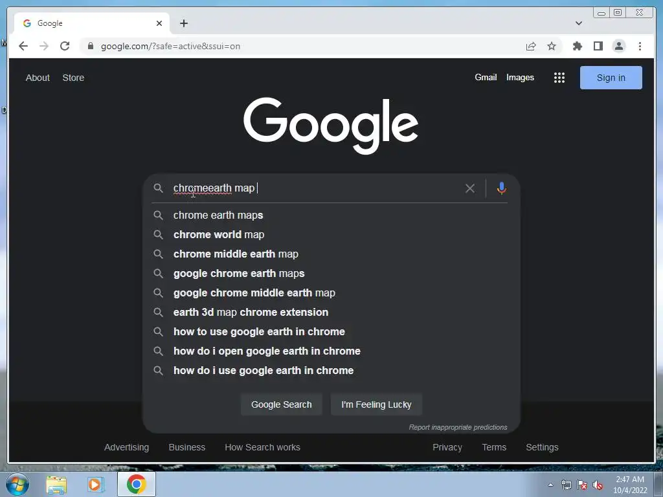Switch to the Google tab
663x497 pixels.
pos(92,23)
